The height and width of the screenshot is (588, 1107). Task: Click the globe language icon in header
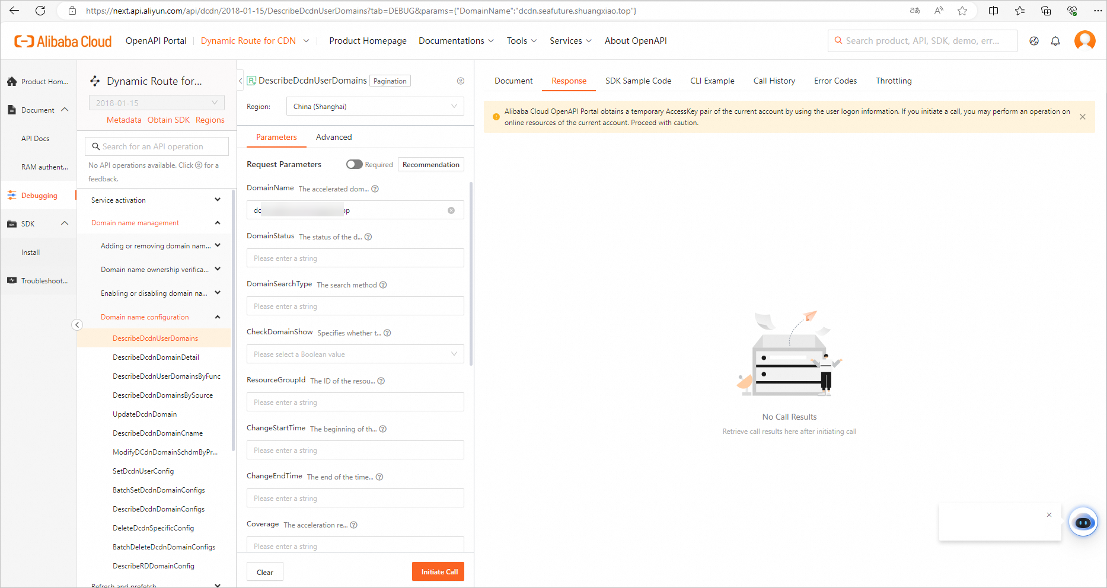(1034, 41)
